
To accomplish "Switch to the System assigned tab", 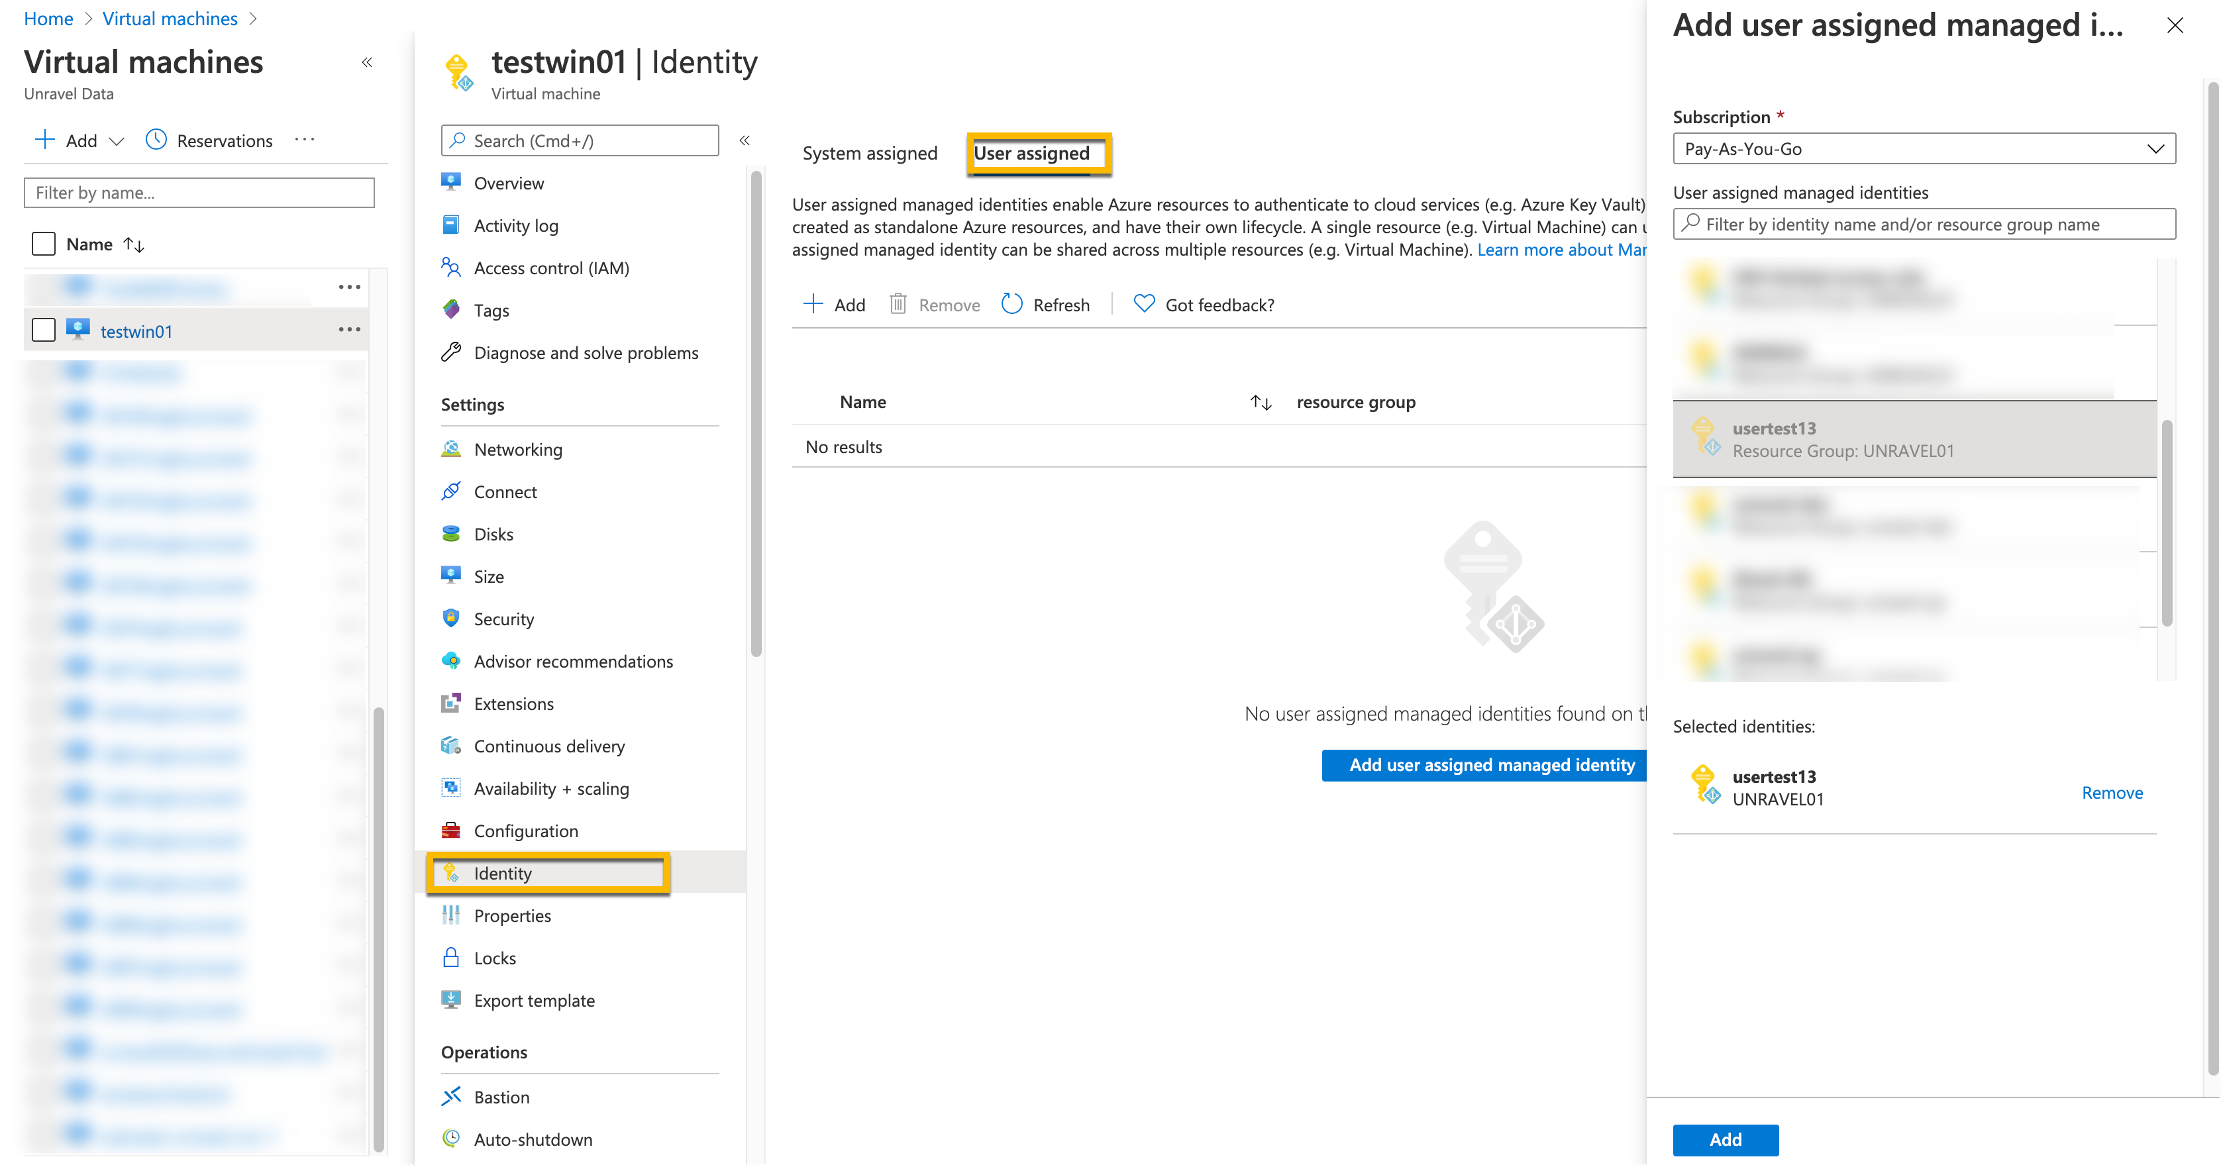I will 869,153.
